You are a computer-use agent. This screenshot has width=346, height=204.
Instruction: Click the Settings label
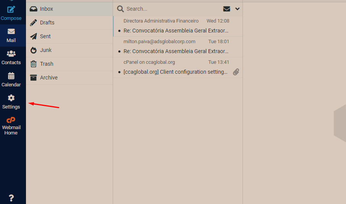[11, 107]
